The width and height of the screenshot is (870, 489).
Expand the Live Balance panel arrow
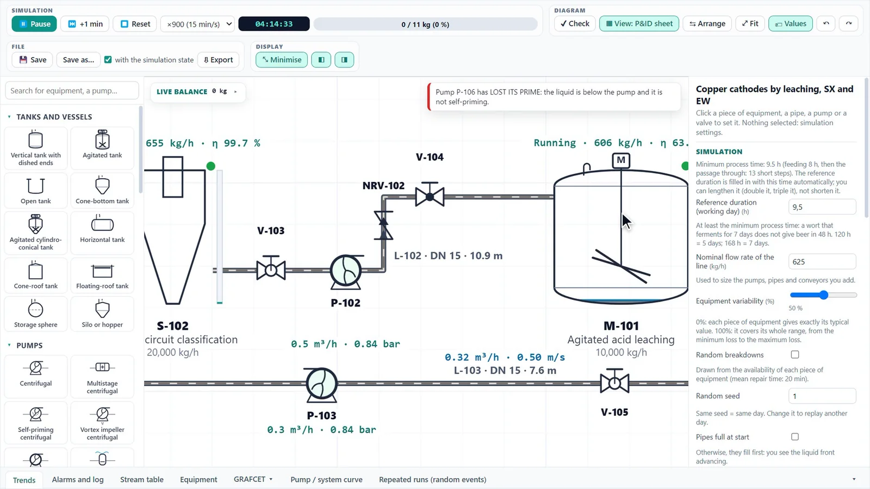[x=235, y=92]
